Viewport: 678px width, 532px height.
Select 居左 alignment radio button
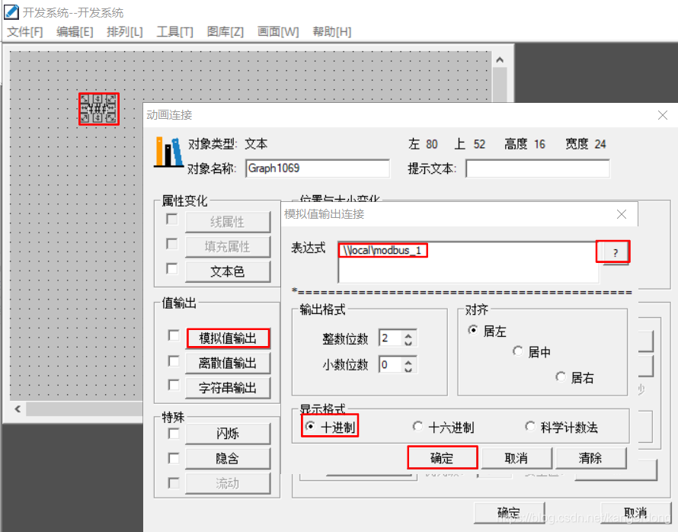click(474, 330)
